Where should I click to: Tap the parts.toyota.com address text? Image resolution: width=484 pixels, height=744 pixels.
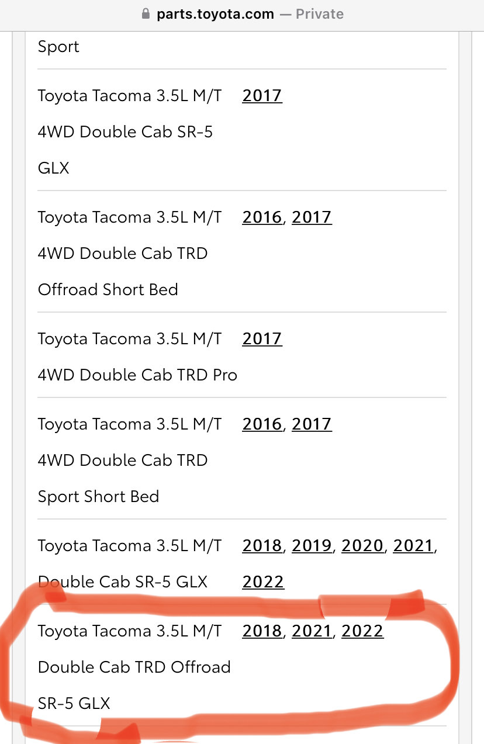[x=215, y=14]
